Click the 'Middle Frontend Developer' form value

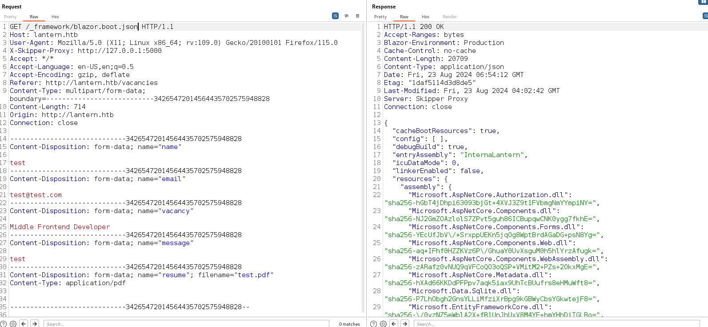point(60,227)
